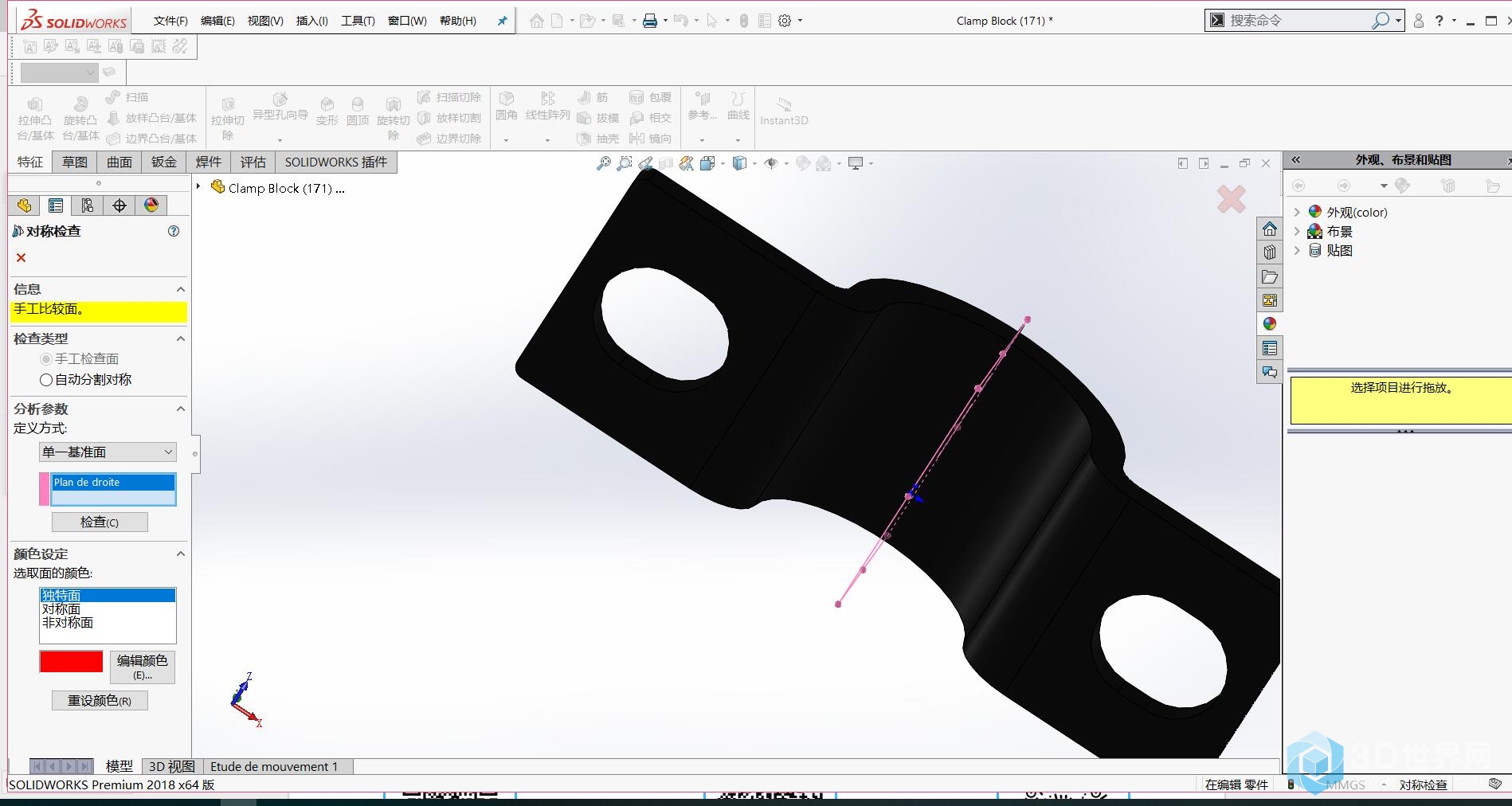Expand the 布景 tree node

1297,231
